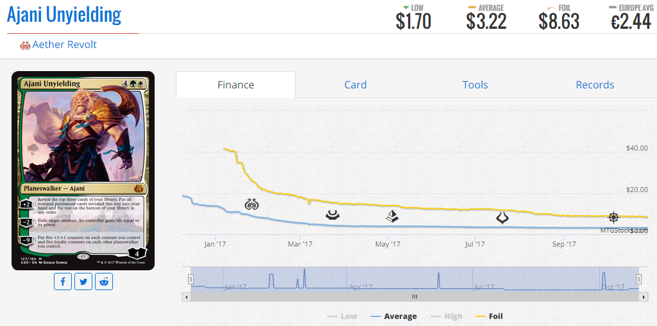
Task: Click the $8.63 foil price
Action: [x=559, y=21]
